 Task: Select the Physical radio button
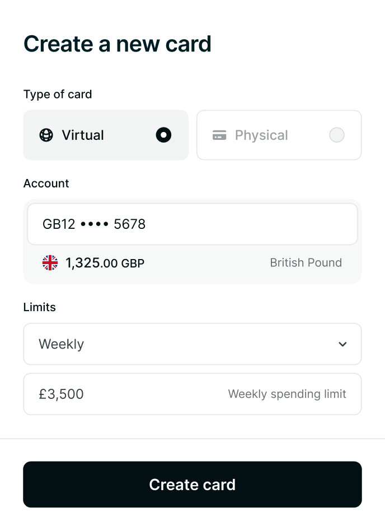337,135
